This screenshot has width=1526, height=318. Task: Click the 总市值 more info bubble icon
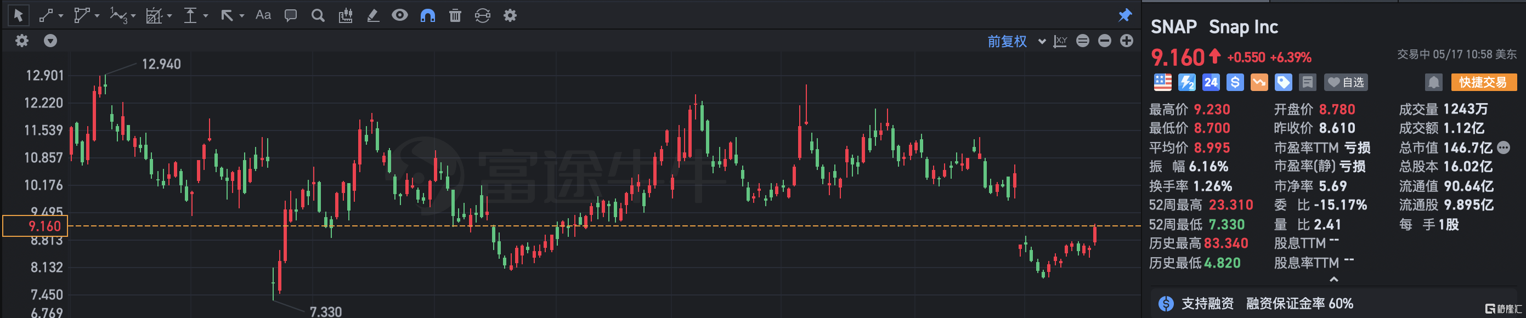tap(1504, 147)
